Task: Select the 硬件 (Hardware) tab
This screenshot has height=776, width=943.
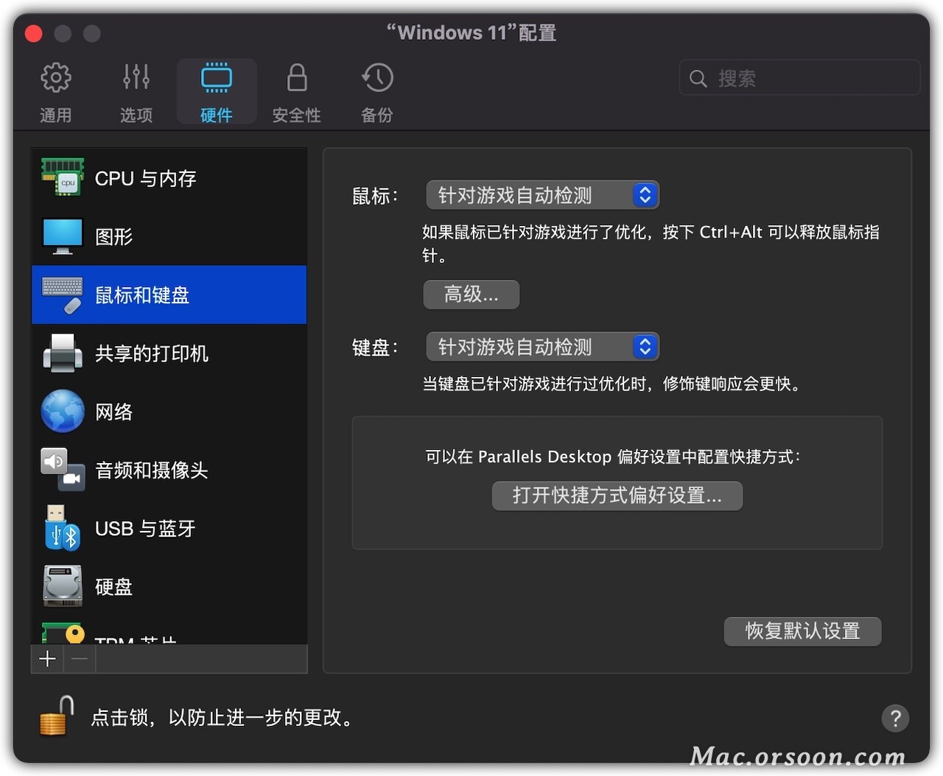Action: point(217,91)
